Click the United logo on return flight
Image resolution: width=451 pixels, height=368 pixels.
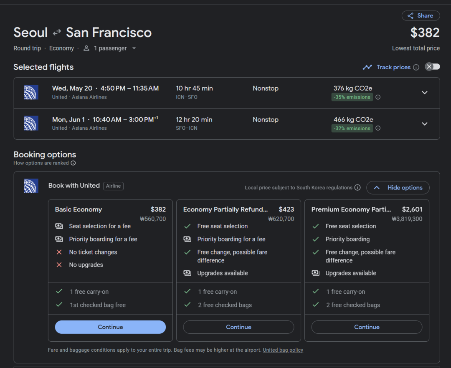pyautogui.click(x=31, y=124)
